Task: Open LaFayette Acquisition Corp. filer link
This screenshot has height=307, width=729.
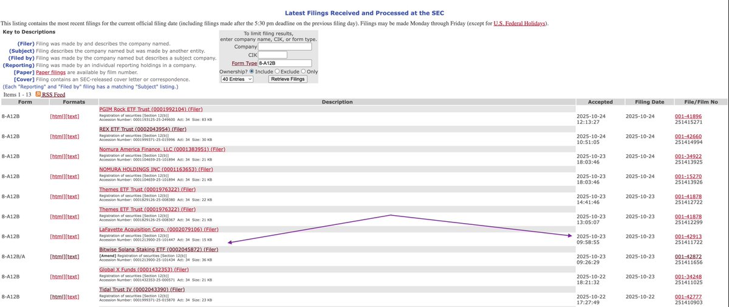Action: pyautogui.click(x=159, y=229)
